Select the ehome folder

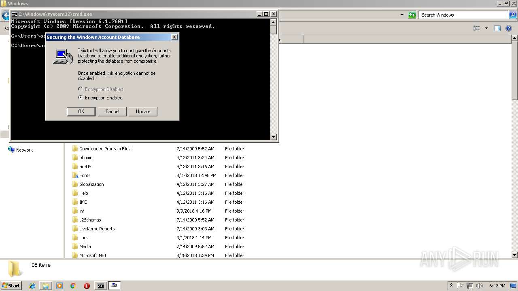click(x=86, y=158)
